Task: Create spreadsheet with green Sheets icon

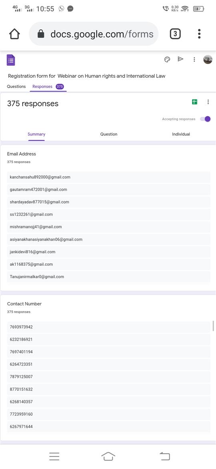Action: pyautogui.click(x=194, y=102)
